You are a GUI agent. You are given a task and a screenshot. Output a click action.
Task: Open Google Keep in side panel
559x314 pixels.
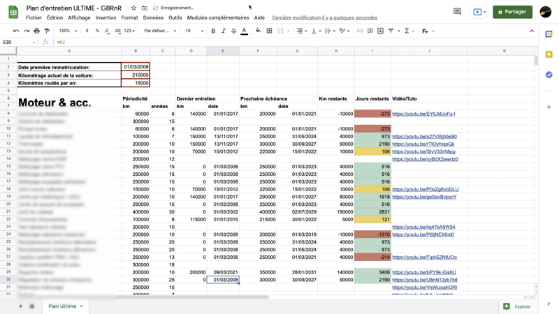pos(549,54)
